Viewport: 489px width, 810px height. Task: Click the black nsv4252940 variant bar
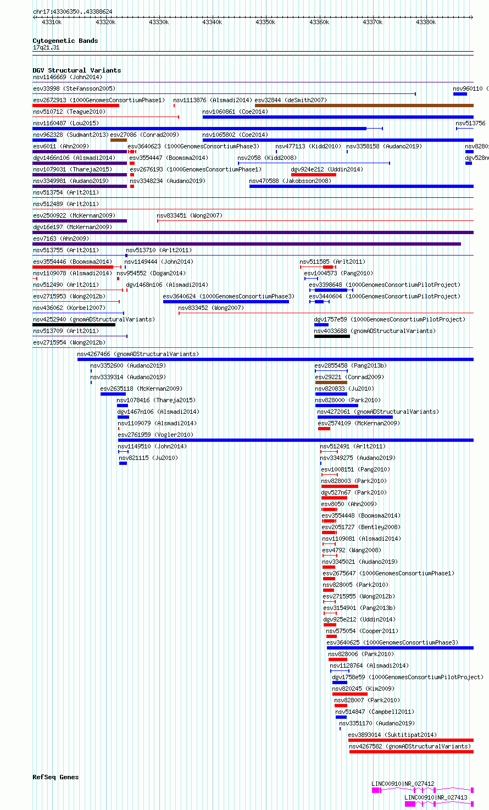tap(74, 325)
